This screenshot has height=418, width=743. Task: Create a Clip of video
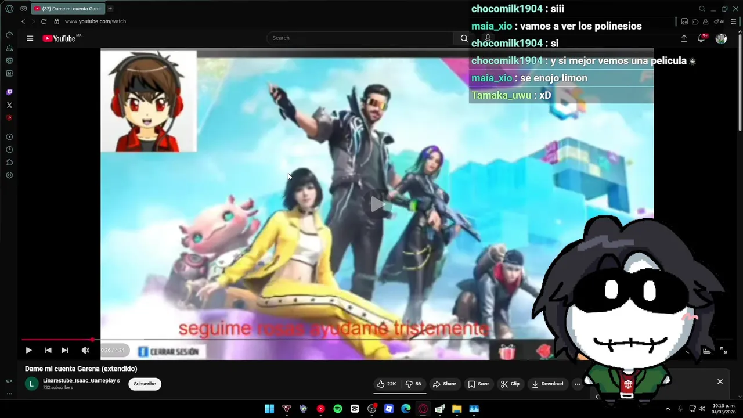tap(510, 384)
